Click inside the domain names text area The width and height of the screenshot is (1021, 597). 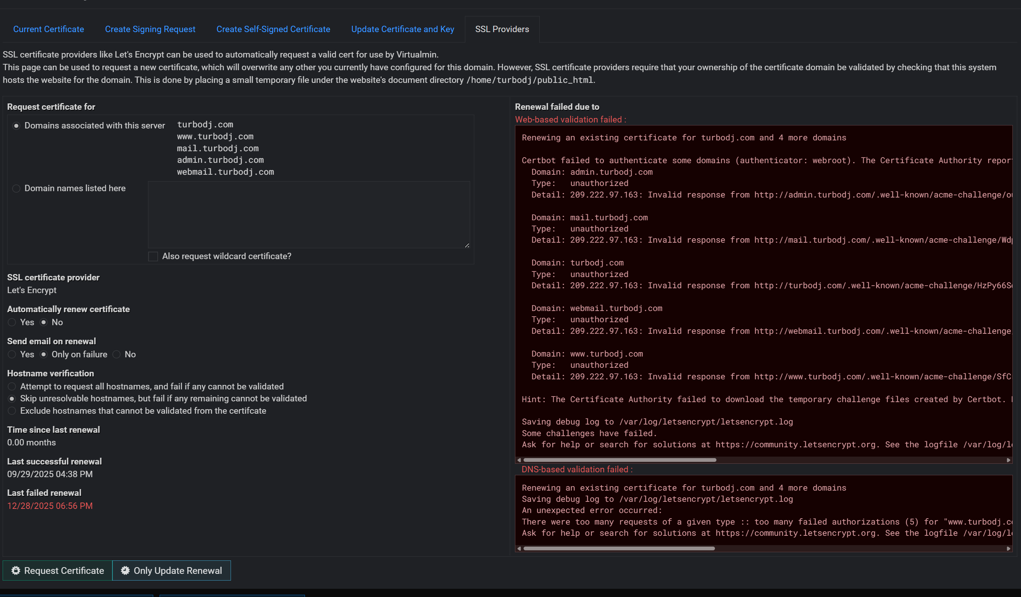tap(309, 215)
